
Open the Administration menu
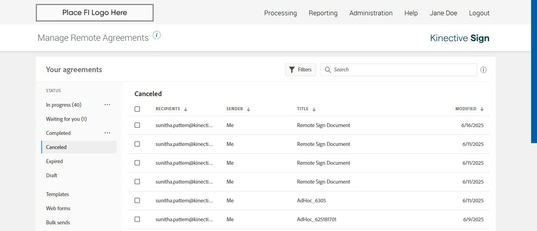click(371, 13)
